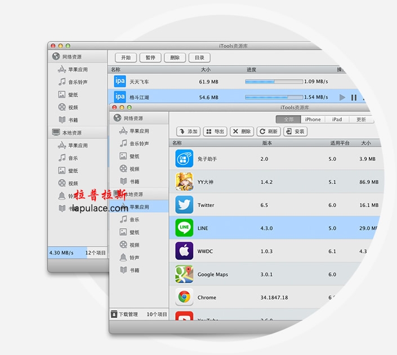The height and width of the screenshot is (355, 397).
Task: Click 开始 button in back window
Action: (126, 58)
